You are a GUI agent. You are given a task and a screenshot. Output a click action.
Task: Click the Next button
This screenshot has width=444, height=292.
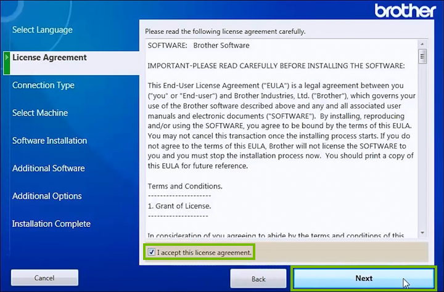(x=364, y=278)
